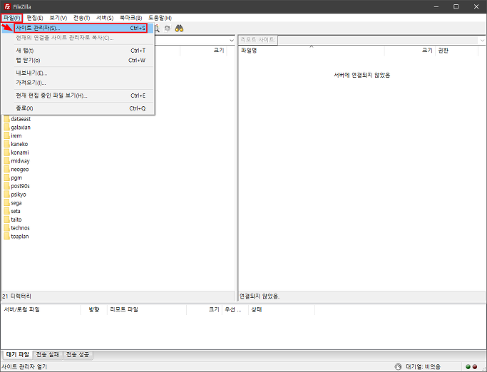Sort local list by 크기 column header
This screenshot has width=487, height=372.
[x=203, y=51]
